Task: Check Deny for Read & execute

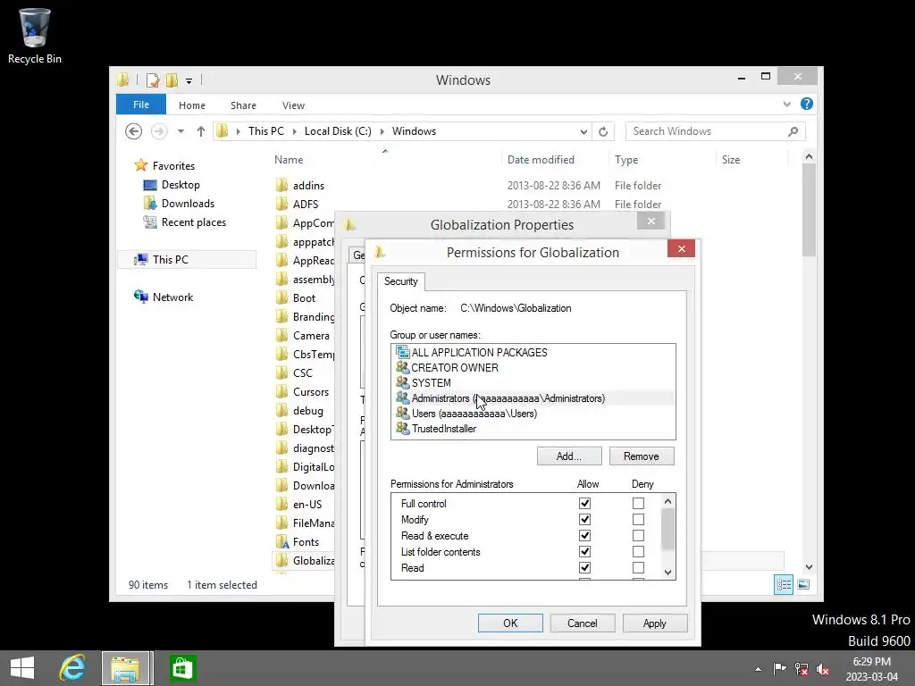Action: click(x=638, y=536)
